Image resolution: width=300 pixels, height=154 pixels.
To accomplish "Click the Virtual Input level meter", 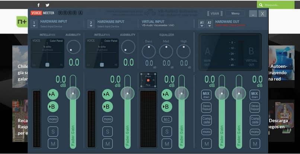I will point(149,119).
